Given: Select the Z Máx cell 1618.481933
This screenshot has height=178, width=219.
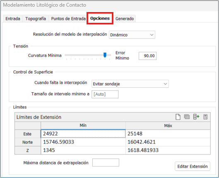Looking at the screenshot, I should click(x=168, y=150).
